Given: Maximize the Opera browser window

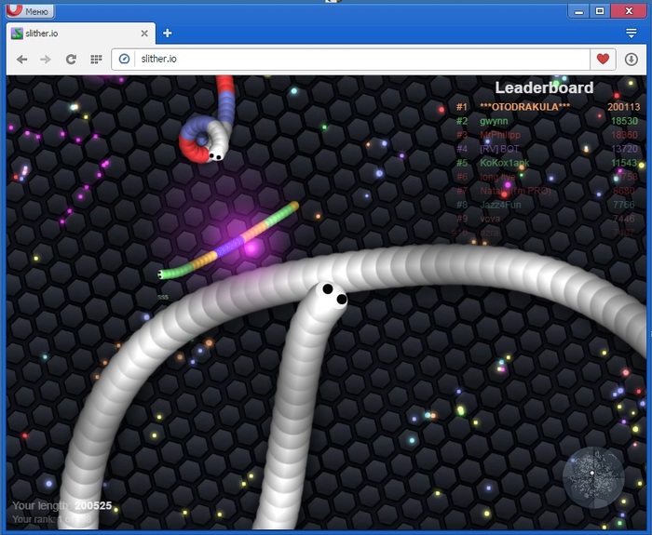Looking at the screenshot, I should (600, 11).
